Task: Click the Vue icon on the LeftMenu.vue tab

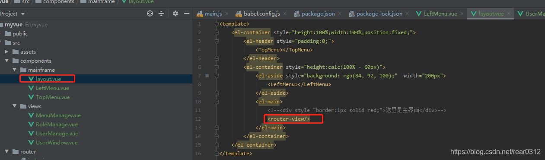Action: point(419,14)
